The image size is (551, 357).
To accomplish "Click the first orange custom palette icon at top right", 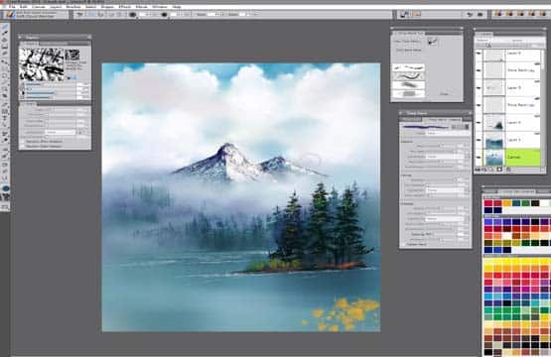I will tap(497, 14).
